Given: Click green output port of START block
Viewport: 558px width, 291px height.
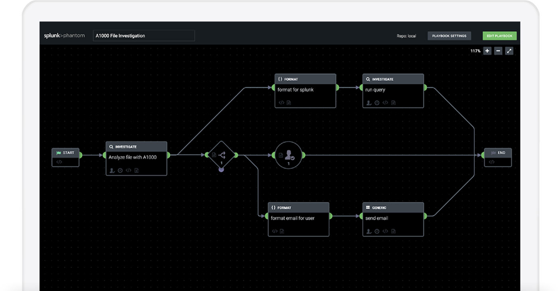Looking at the screenshot, I should click(80, 155).
